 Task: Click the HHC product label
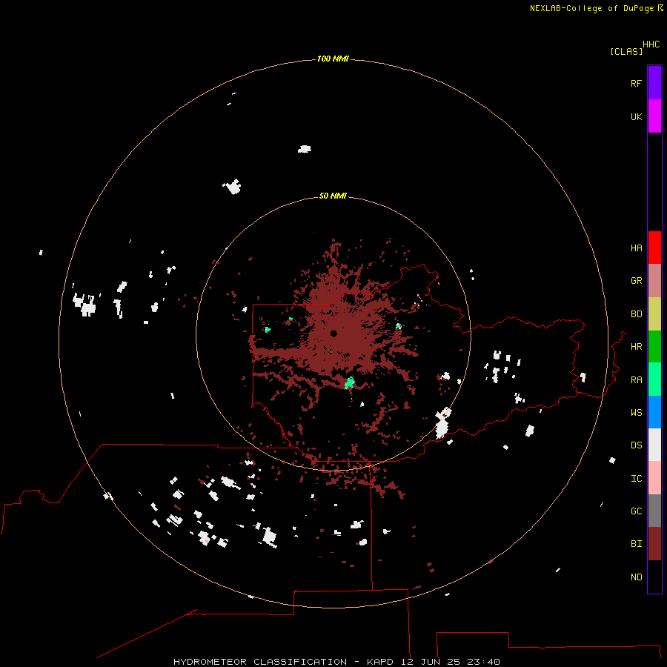tap(651, 44)
